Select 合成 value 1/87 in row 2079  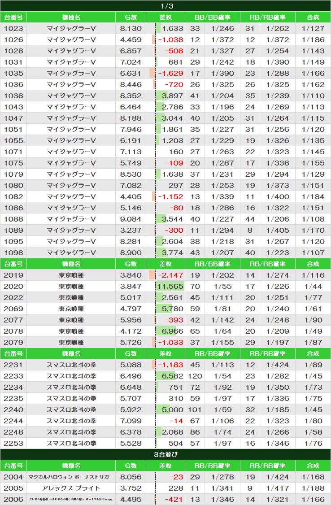313,343
